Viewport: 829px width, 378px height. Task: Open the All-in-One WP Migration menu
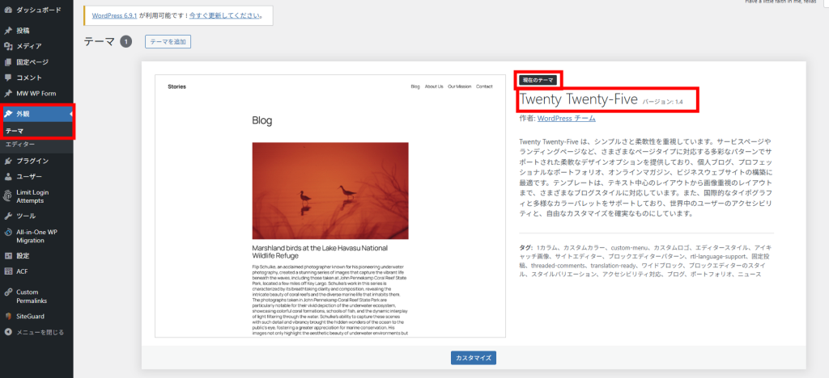coord(36,236)
